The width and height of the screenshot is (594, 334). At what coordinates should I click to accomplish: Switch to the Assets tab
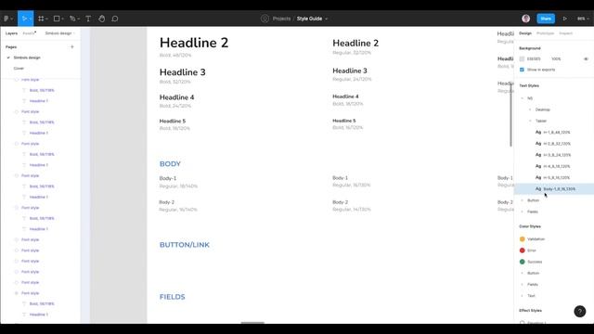tap(29, 33)
